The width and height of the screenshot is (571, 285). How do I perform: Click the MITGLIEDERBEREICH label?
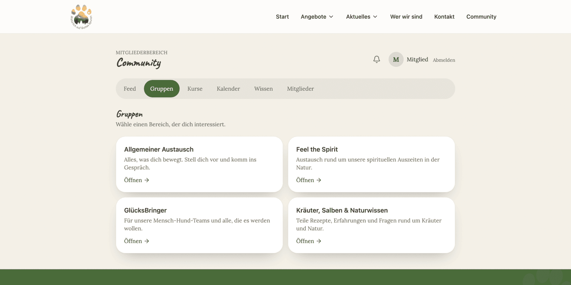142,52
